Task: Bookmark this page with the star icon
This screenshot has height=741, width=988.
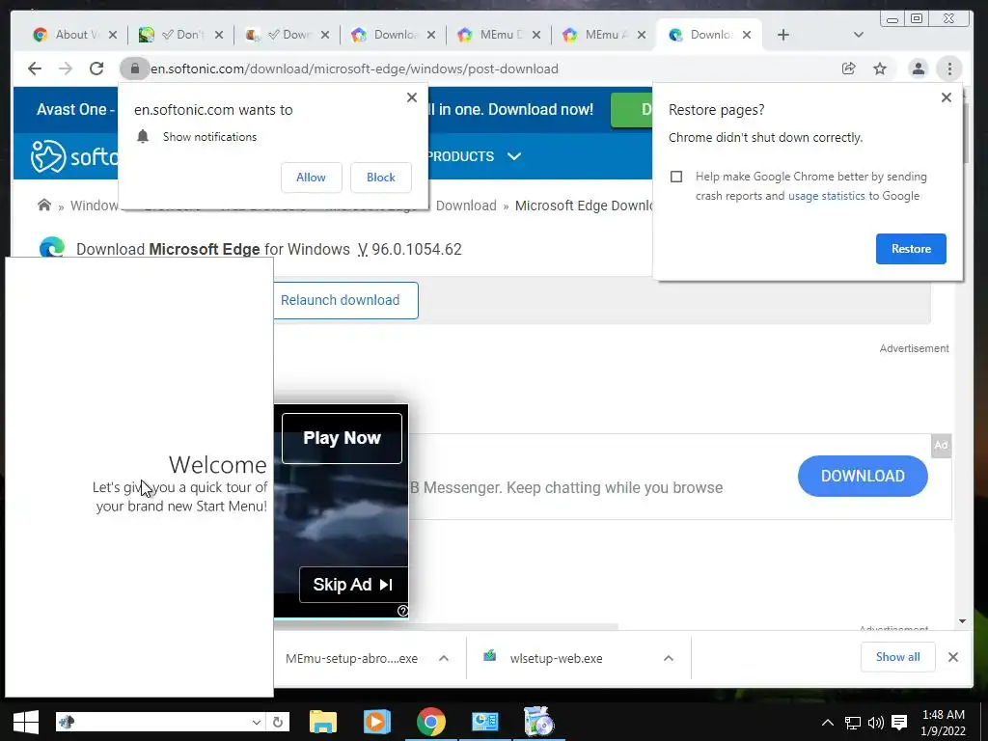Action: click(880, 69)
